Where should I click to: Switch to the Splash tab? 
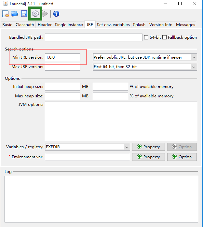pyautogui.click(x=139, y=25)
